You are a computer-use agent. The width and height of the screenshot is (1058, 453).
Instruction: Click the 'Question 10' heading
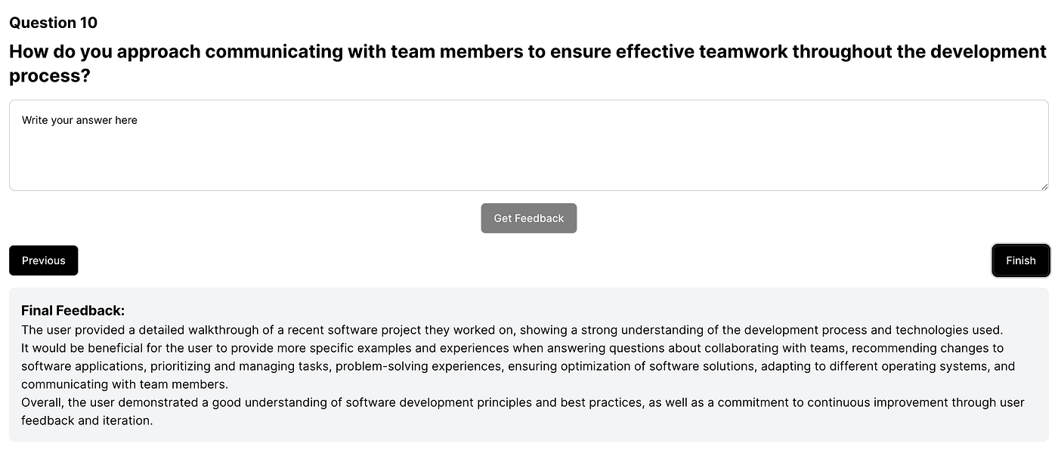coord(53,23)
